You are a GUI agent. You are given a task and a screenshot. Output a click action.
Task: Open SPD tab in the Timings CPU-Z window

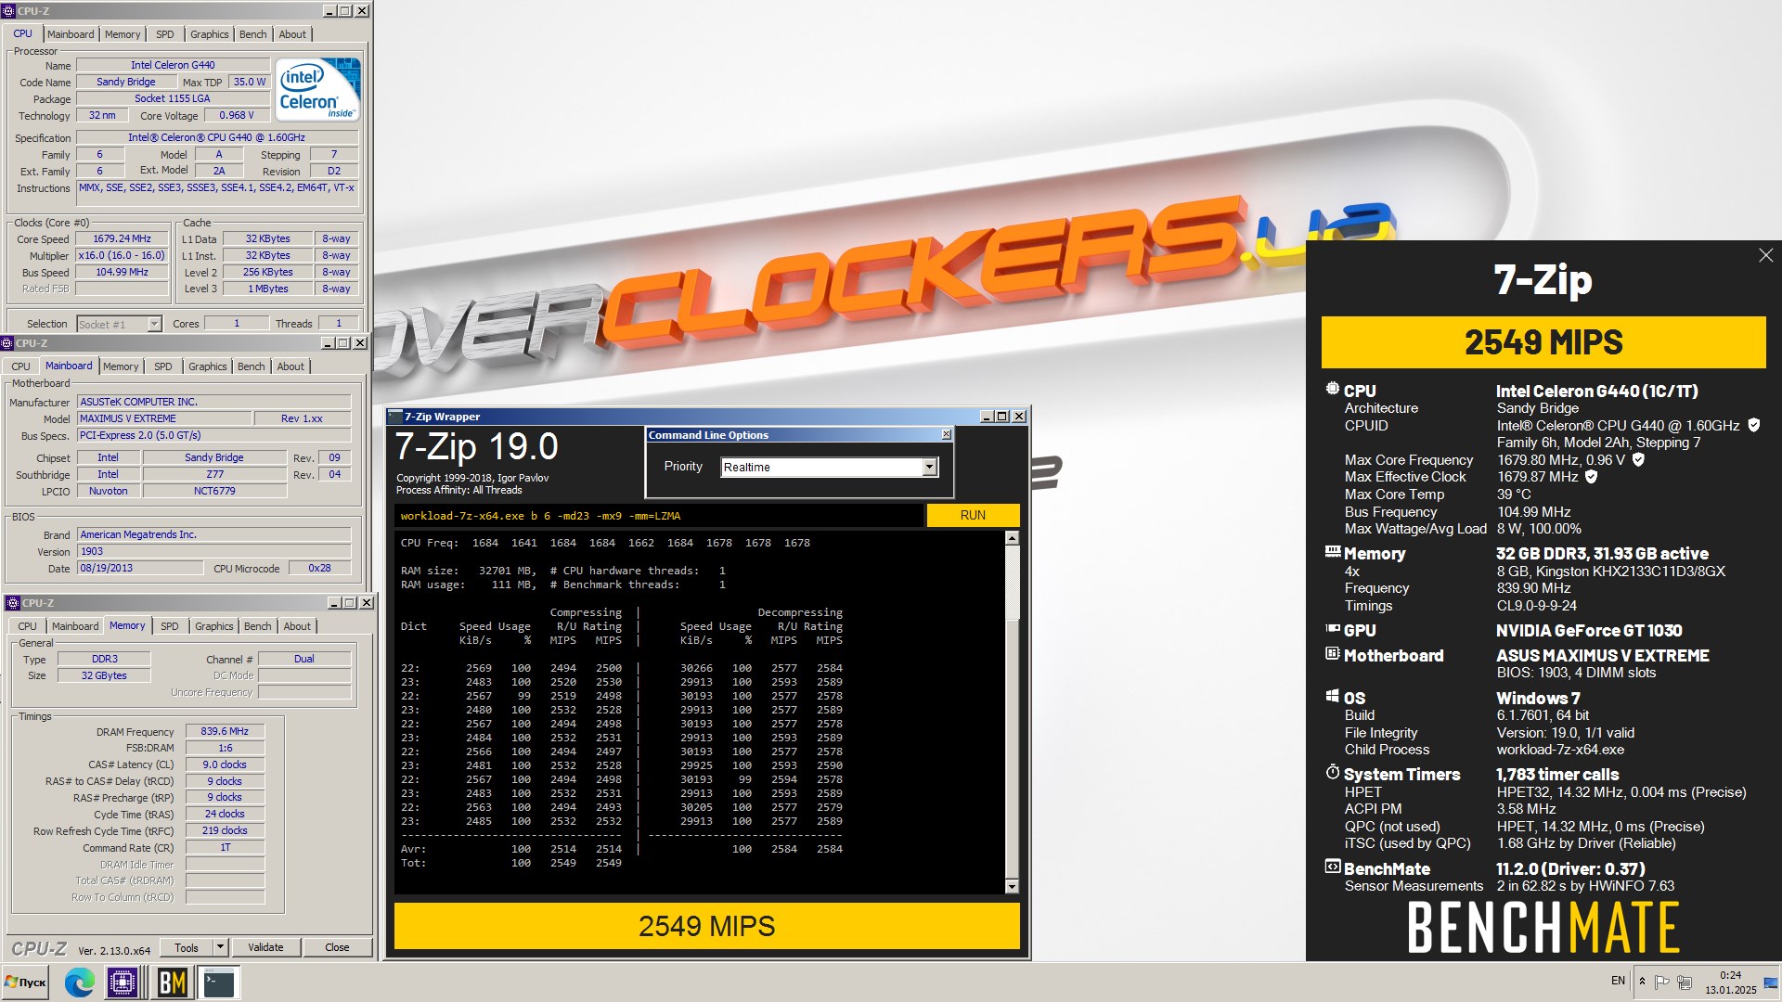pyautogui.click(x=170, y=626)
